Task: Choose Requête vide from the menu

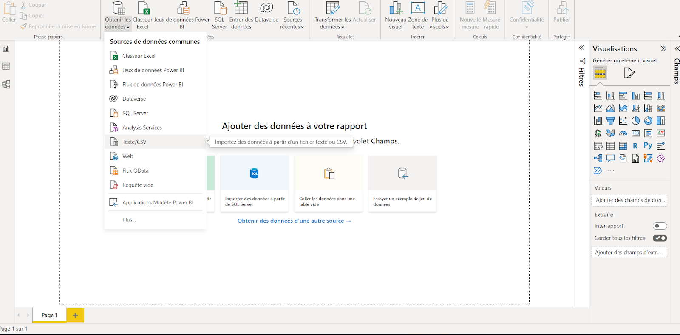Action: pos(155,185)
